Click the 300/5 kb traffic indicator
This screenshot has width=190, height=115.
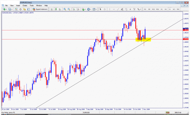[178, 113]
